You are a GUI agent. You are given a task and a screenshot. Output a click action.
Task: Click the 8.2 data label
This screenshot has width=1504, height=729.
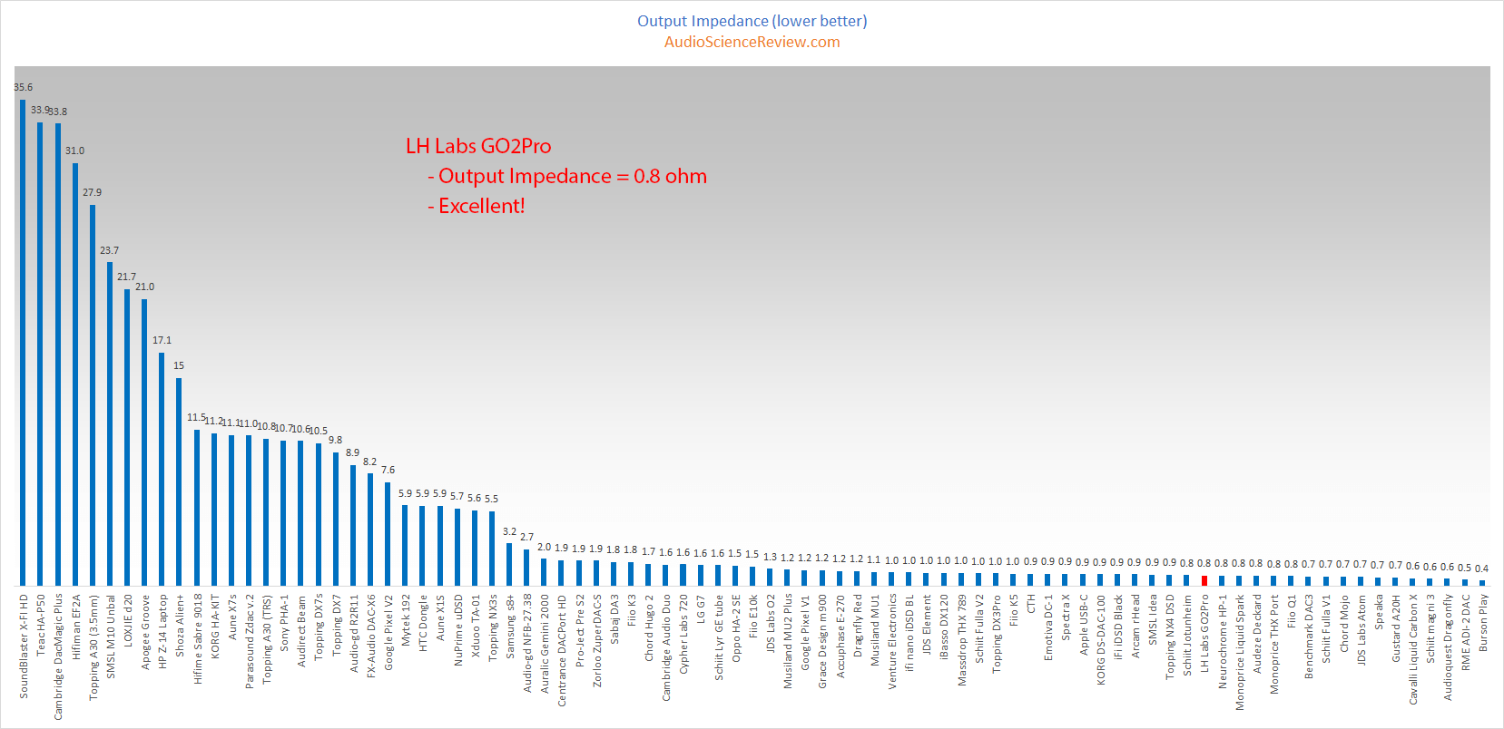coord(369,462)
